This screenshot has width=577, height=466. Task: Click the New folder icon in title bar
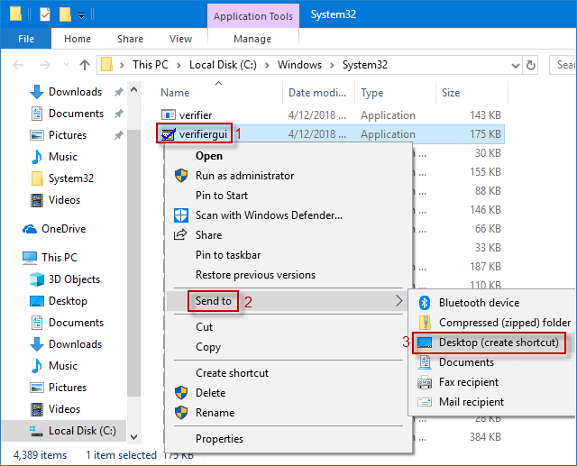(x=65, y=14)
